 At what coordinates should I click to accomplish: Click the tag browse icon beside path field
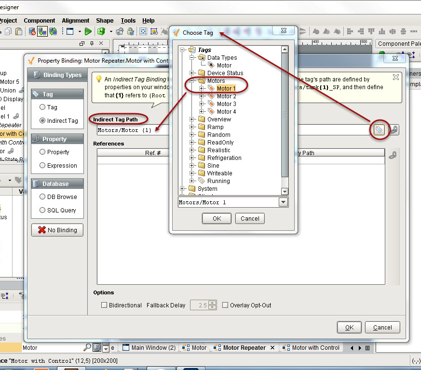pos(380,130)
